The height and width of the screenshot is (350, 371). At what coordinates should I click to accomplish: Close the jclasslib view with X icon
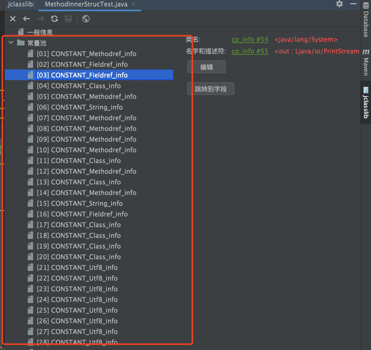tap(13, 19)
